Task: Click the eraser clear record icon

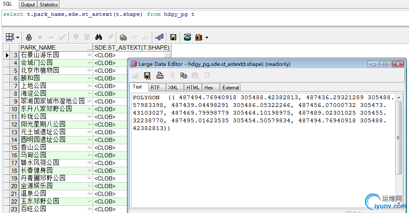Action: (x=111, y=36)
